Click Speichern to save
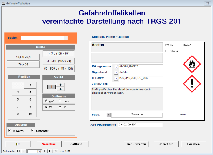Screen dimensions: 213x155 pyautogui.click(x=166, y=144)
